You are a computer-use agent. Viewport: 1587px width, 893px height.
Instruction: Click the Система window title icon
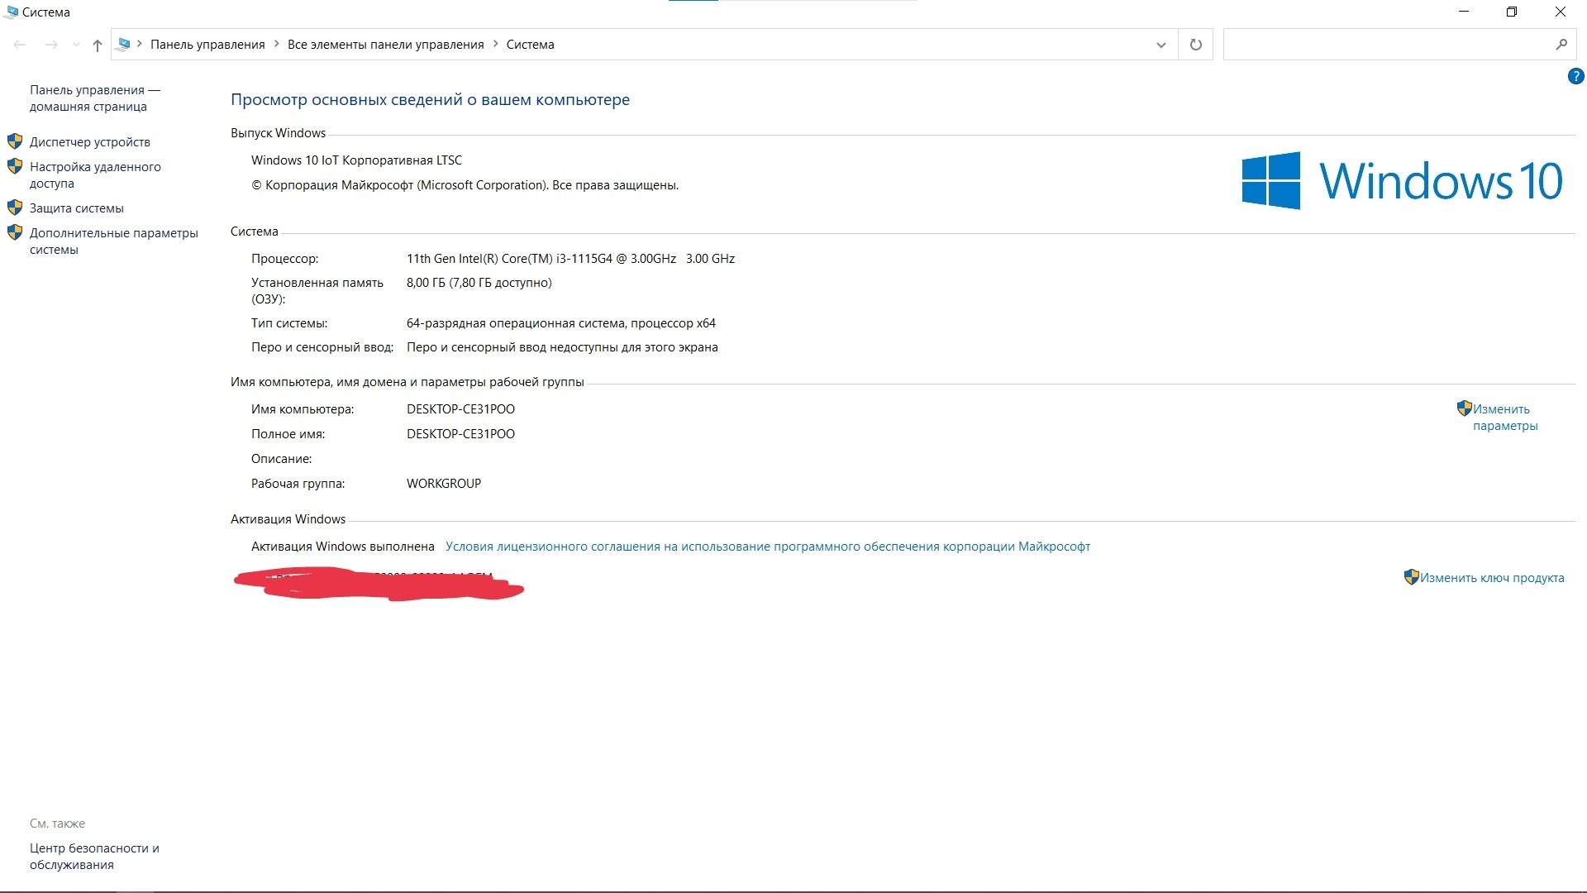(x=11, y=12)
